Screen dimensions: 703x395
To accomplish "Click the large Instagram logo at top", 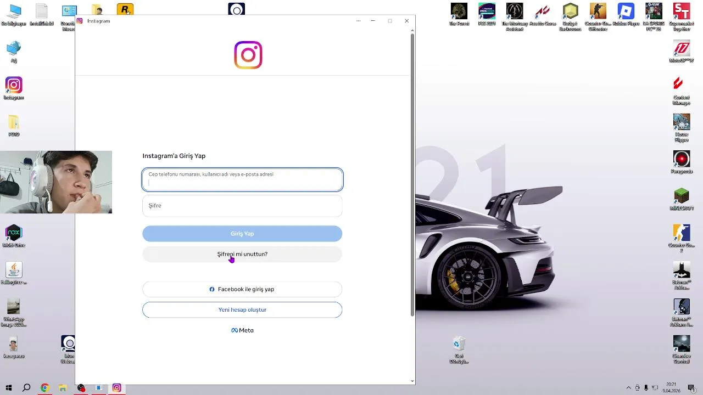I will [x=248, y=55].
